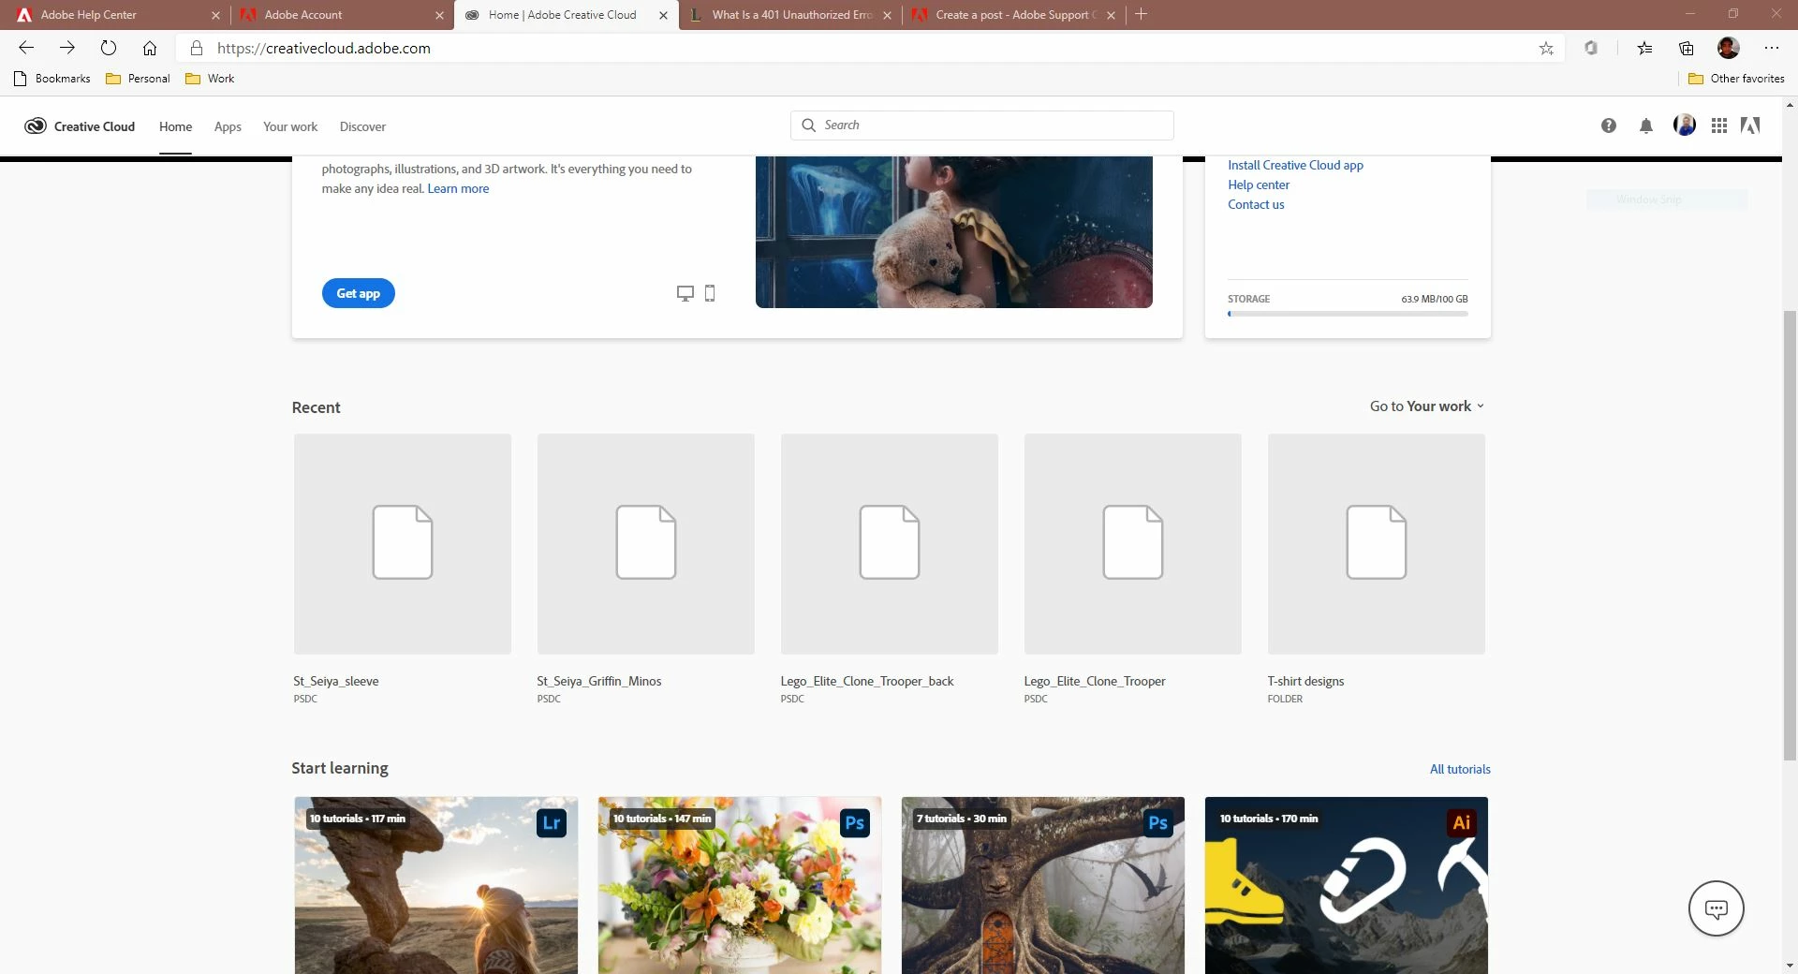Open the browser favorites list icon
Image resolution: width=1798 pixels, height=974 pixels.
pyautogui.click(x=1644, y=48)
